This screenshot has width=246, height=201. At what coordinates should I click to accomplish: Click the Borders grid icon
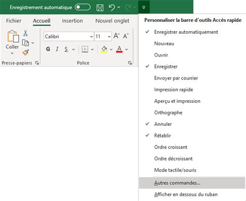85,49
